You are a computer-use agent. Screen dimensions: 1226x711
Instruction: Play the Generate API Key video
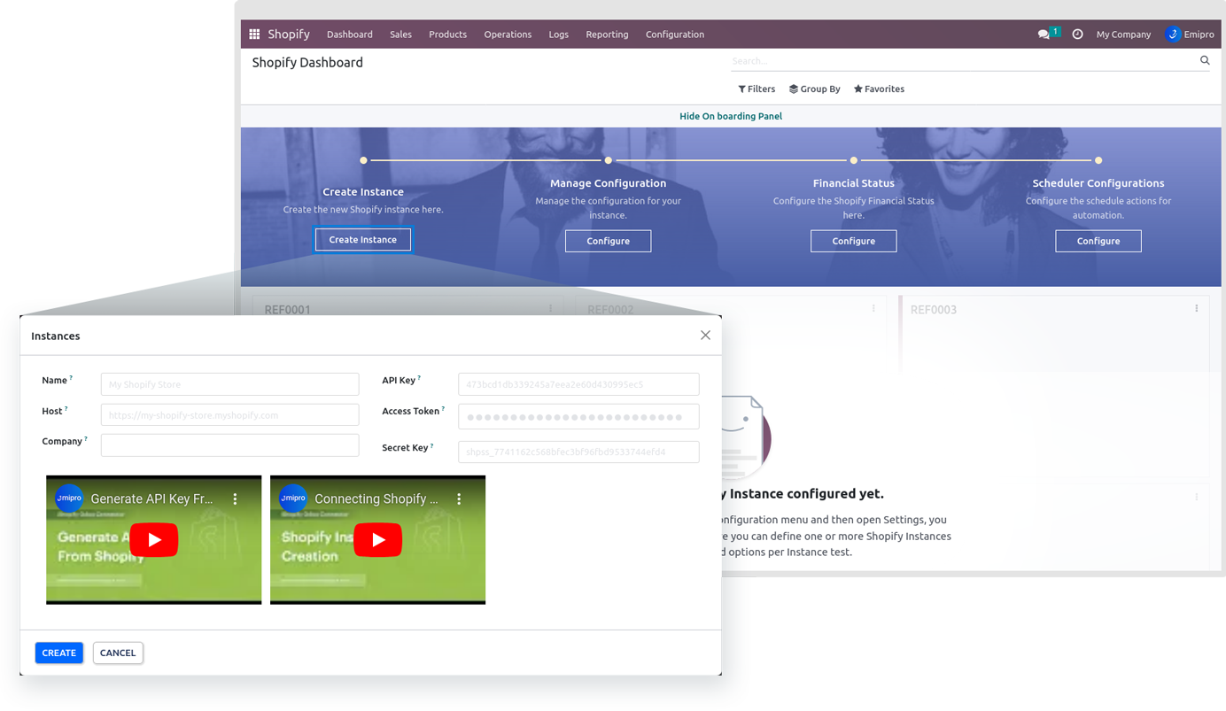click(154, 539)
